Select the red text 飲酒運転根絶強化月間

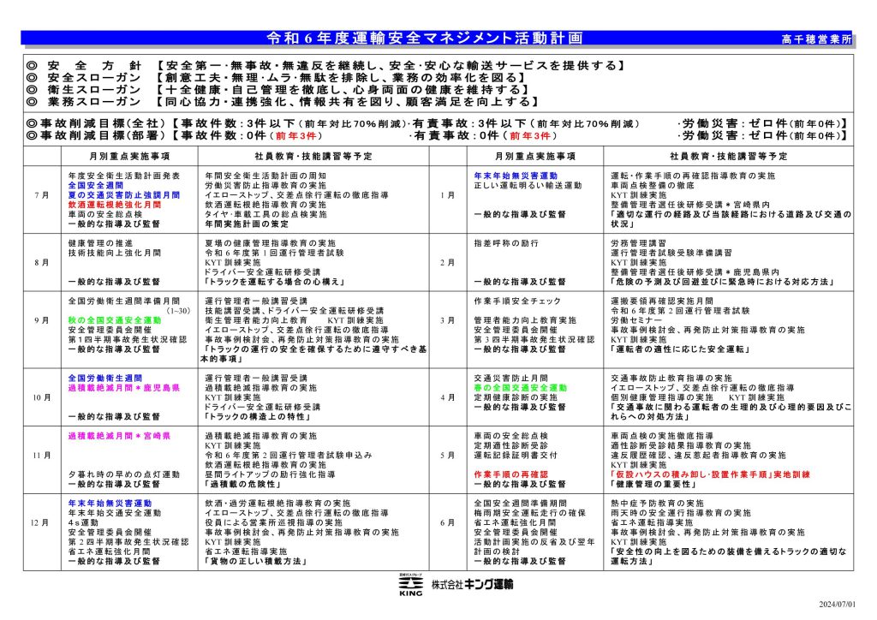[115, 205]
